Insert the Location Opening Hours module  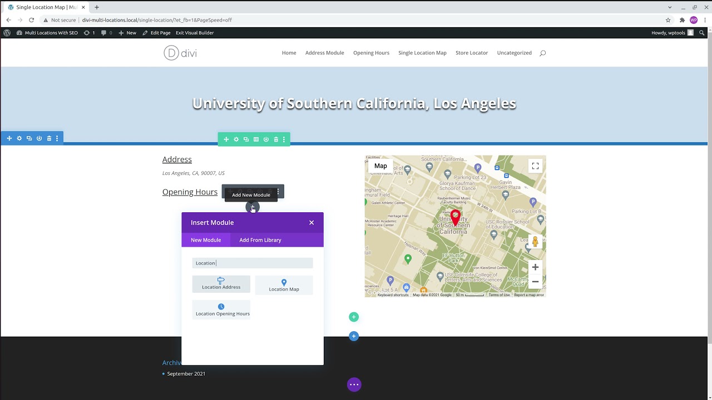221,309
